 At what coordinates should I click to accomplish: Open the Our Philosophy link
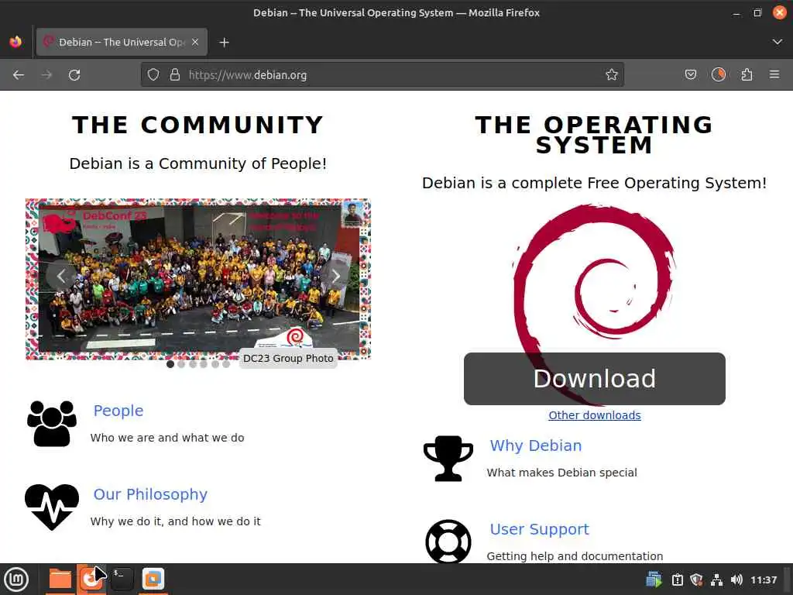(150, 494)
